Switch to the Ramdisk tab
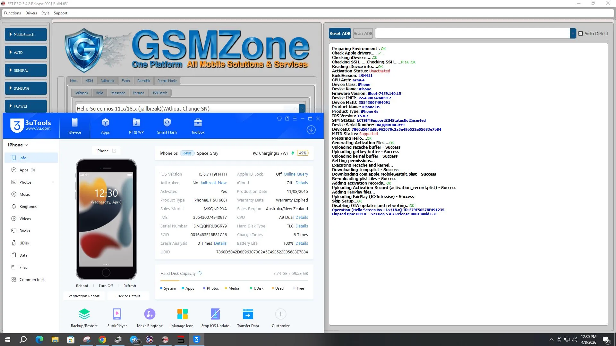 [143, 81]
